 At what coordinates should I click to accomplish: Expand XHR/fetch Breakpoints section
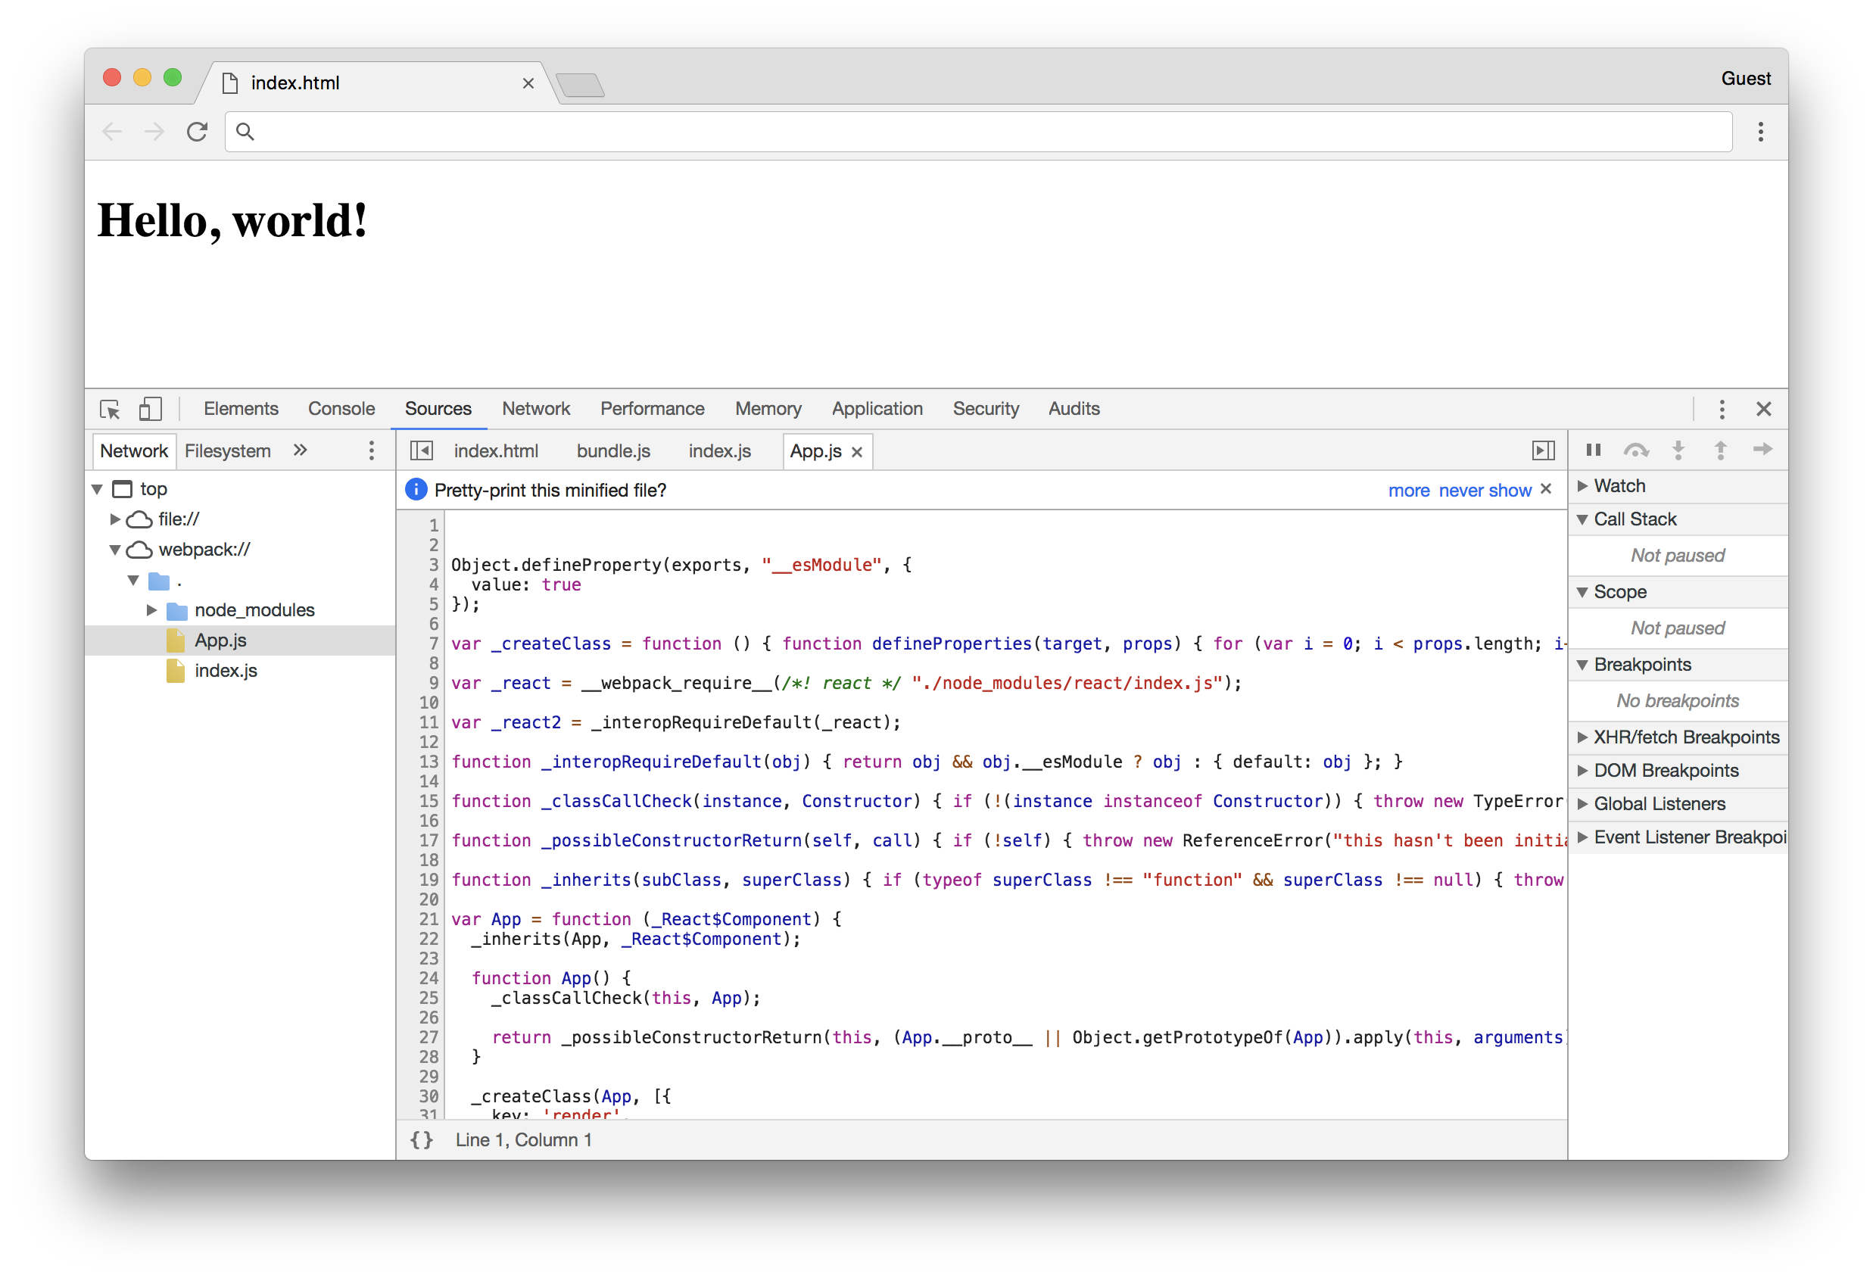point(1582,737)
